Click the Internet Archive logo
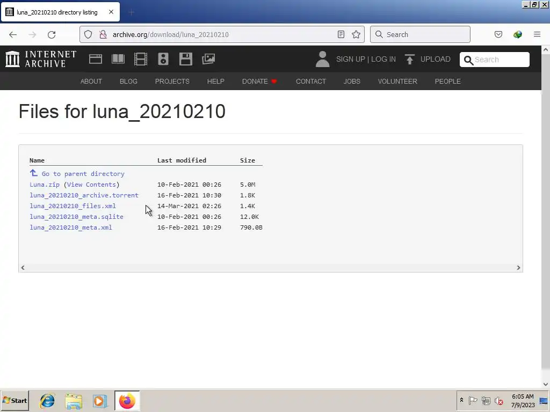This screenshot has height=412, width=550. [41, 59]
